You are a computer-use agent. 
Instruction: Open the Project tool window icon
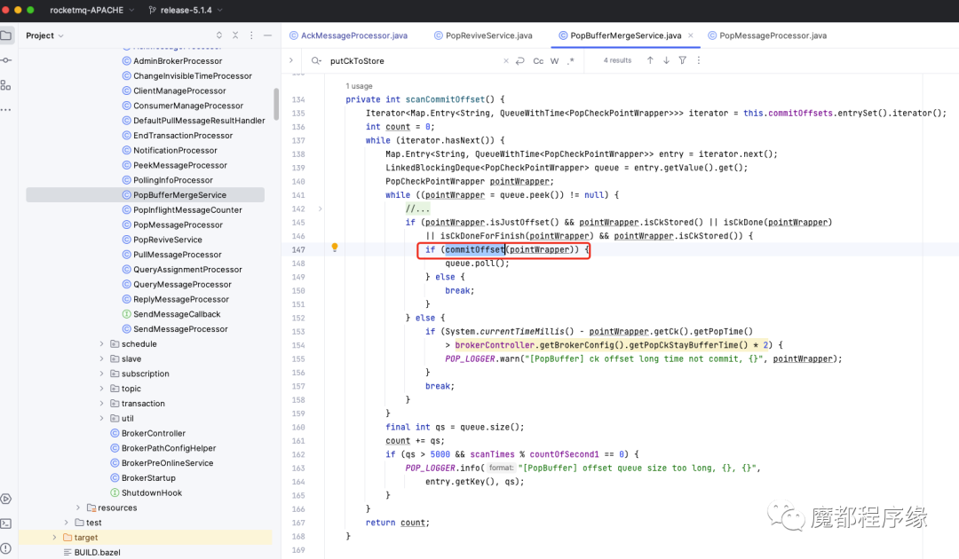[x=6, y=35]
